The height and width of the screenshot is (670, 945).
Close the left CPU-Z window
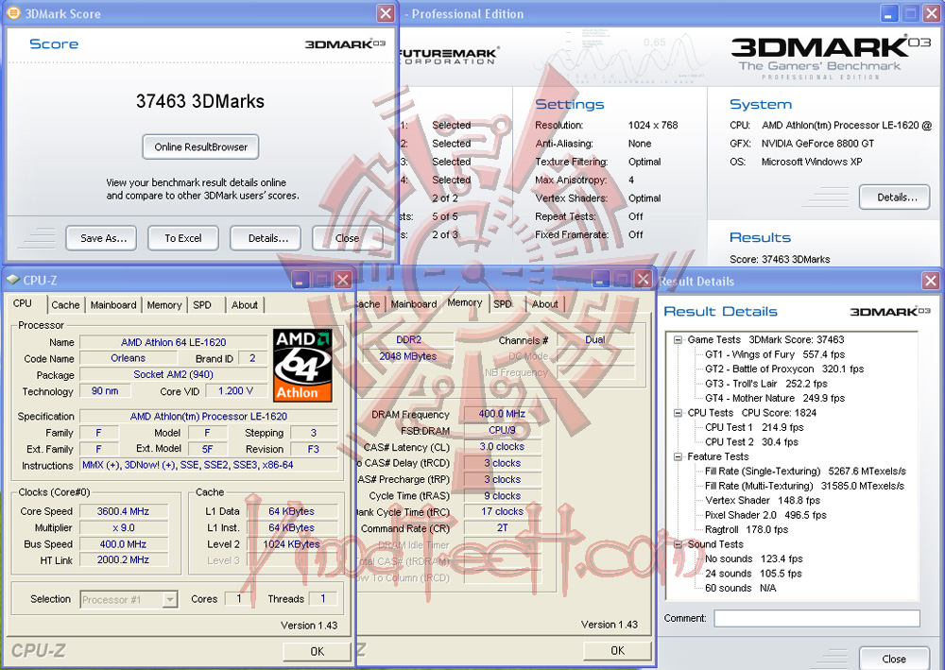coord(342,280)
